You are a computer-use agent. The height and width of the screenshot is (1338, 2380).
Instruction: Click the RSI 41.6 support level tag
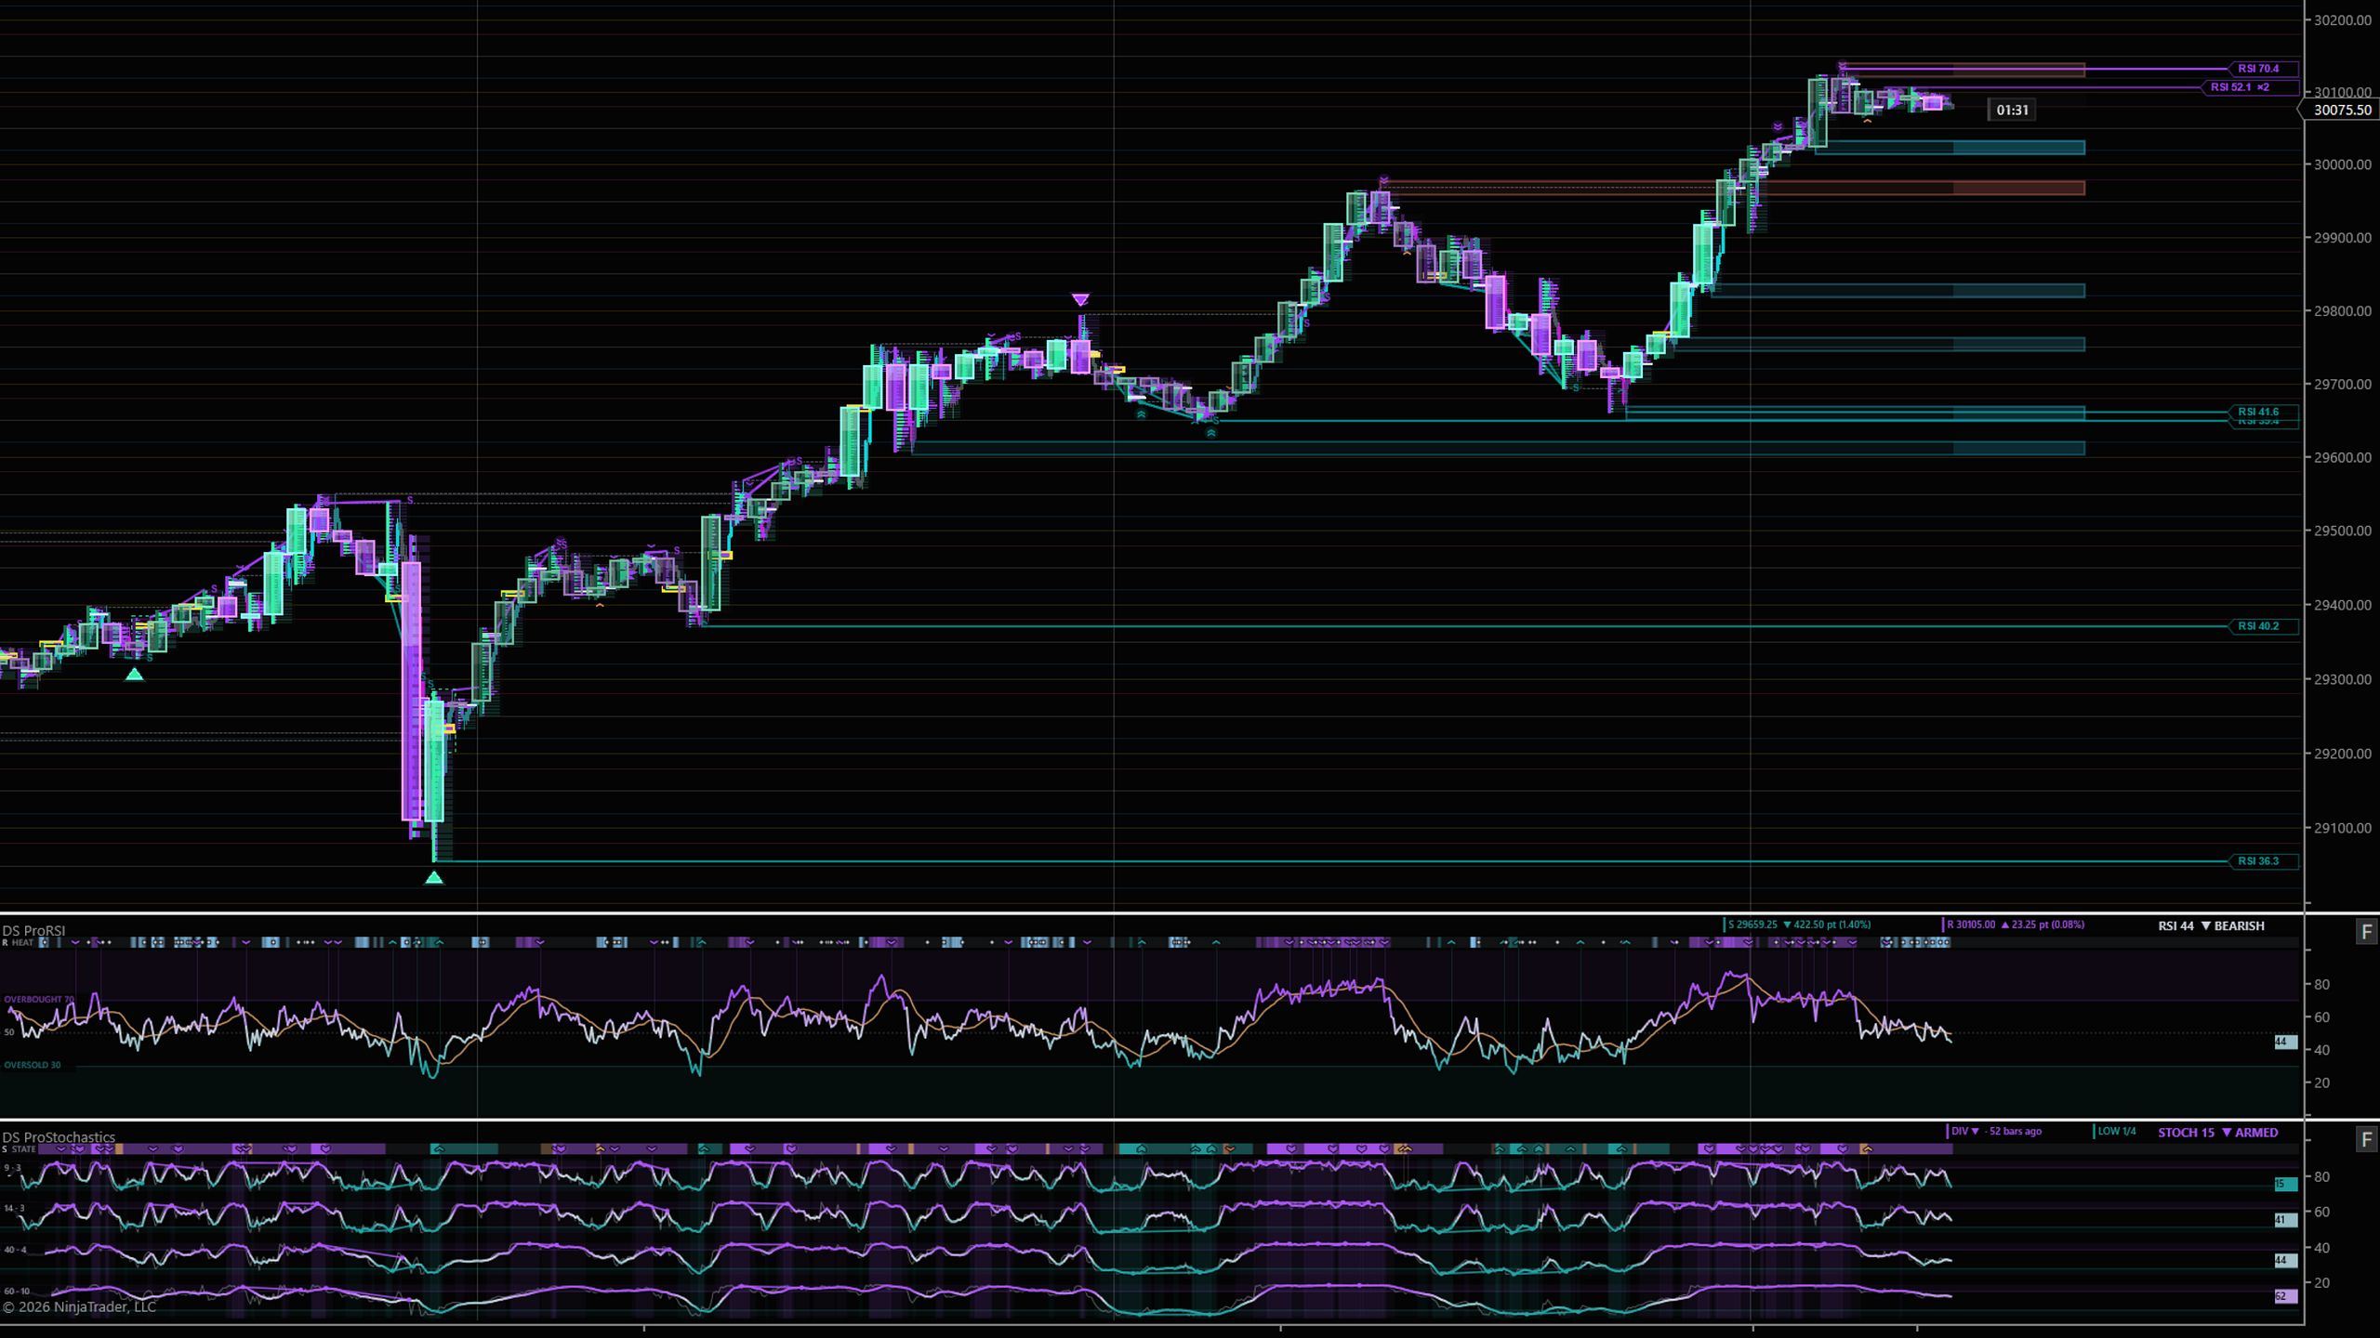(x=2264, y=412)
